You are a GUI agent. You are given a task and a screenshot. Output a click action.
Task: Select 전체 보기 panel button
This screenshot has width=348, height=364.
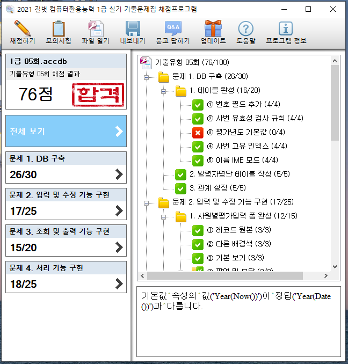coord(66,131)
